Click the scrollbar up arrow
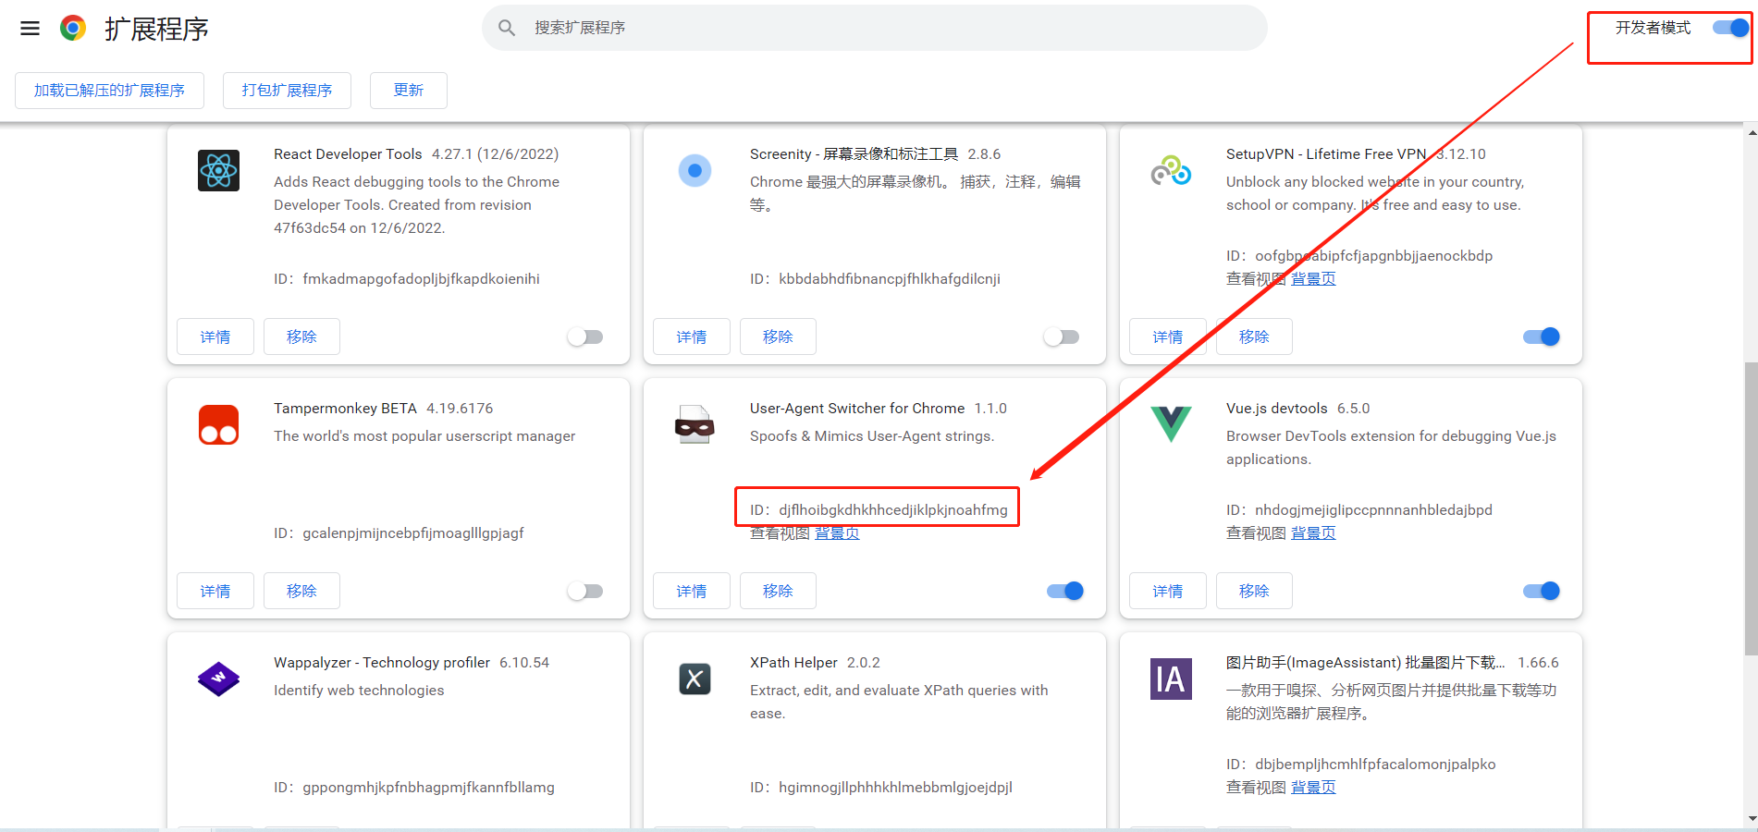The height and width of the screenshot is (832, 1758). (1752, 133)
